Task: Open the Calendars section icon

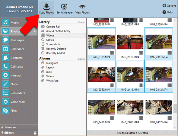Action: 5,49
